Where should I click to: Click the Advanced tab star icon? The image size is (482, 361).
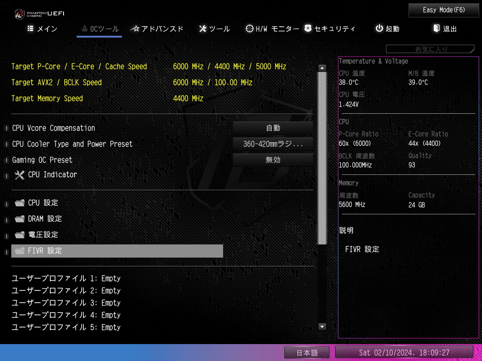tap(135, 29)
